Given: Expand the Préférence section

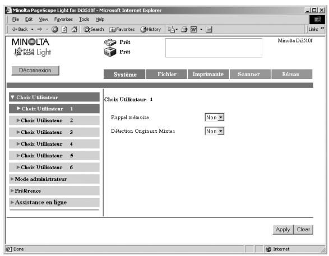Looking at the screenshot, I should coord(54,191).
